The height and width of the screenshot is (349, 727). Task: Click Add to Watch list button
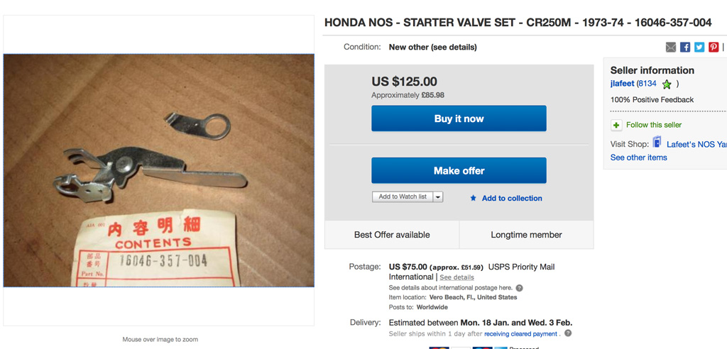pos(403,196)
